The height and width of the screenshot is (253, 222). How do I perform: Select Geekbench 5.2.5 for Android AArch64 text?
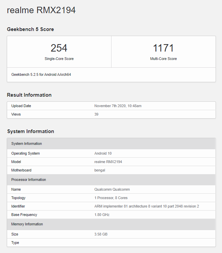(x=41, y=74)
